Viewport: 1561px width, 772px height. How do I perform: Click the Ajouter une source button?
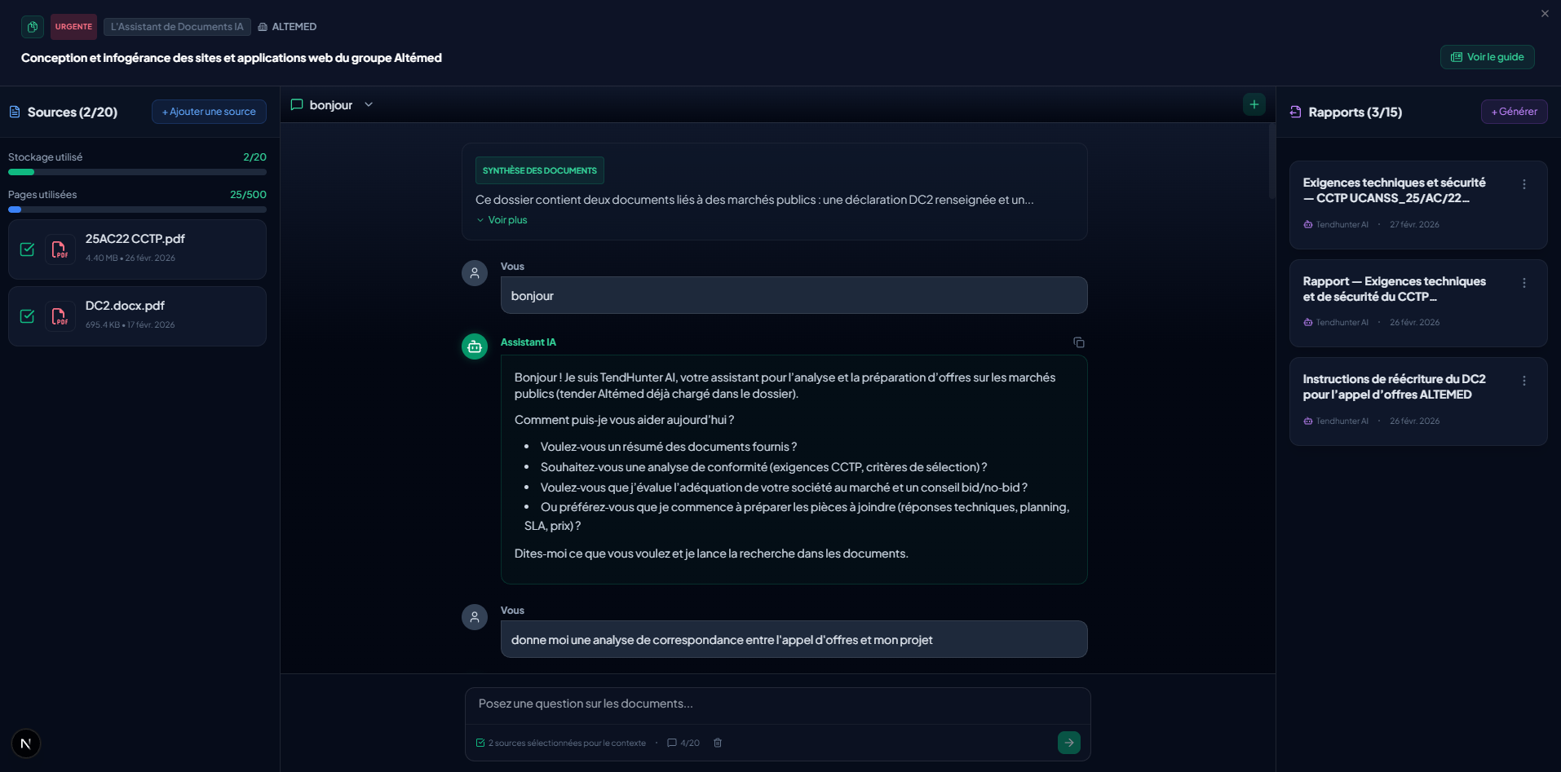point(209,112)
